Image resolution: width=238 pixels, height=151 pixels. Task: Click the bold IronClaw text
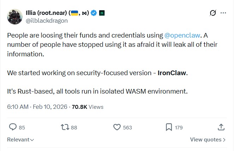[x=171, y=73]
